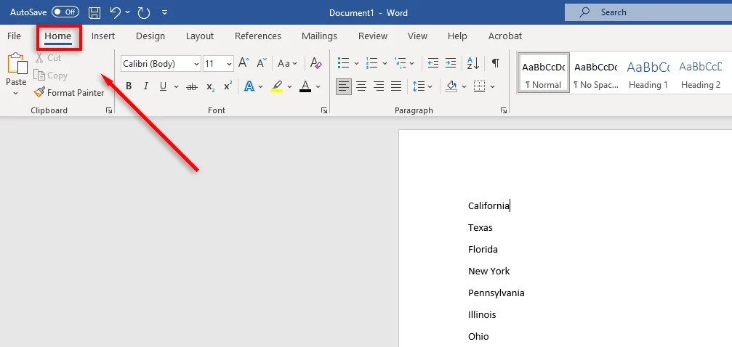Apply the yellow text highlight color
732x347 pixels.
click(x=277, y=86)
